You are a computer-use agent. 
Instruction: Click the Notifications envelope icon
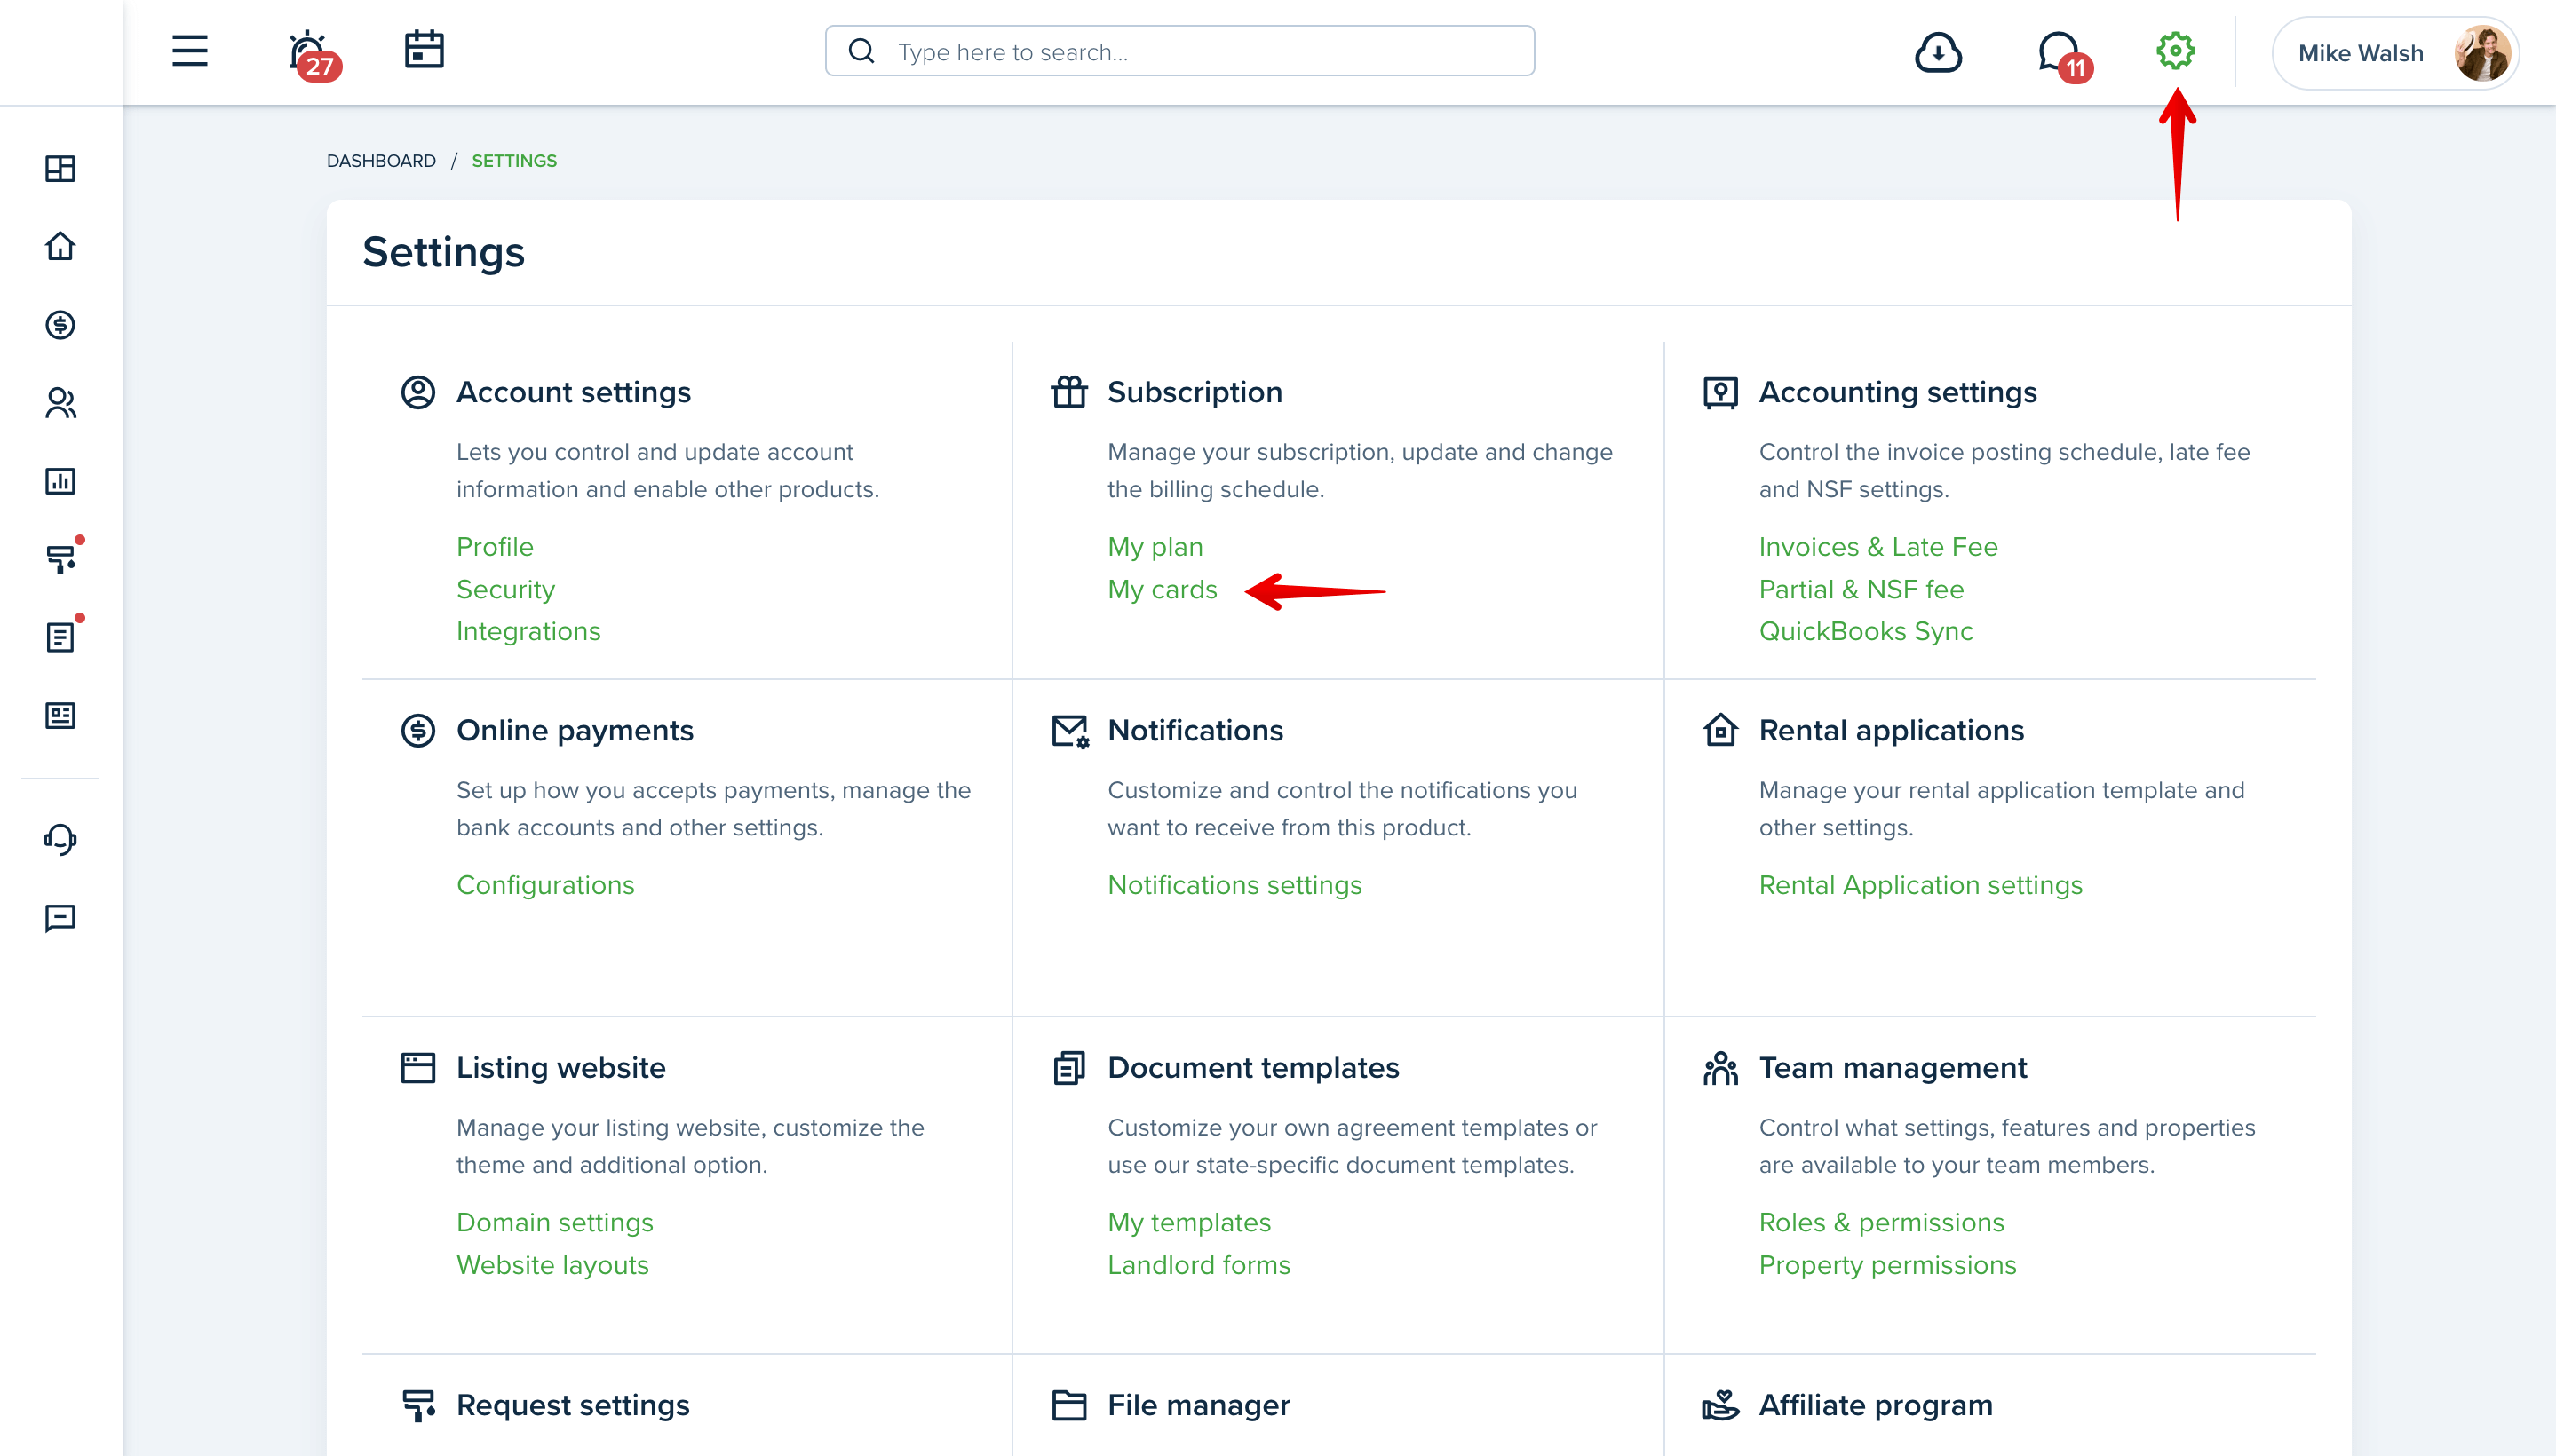click(x=1070, y=731)
